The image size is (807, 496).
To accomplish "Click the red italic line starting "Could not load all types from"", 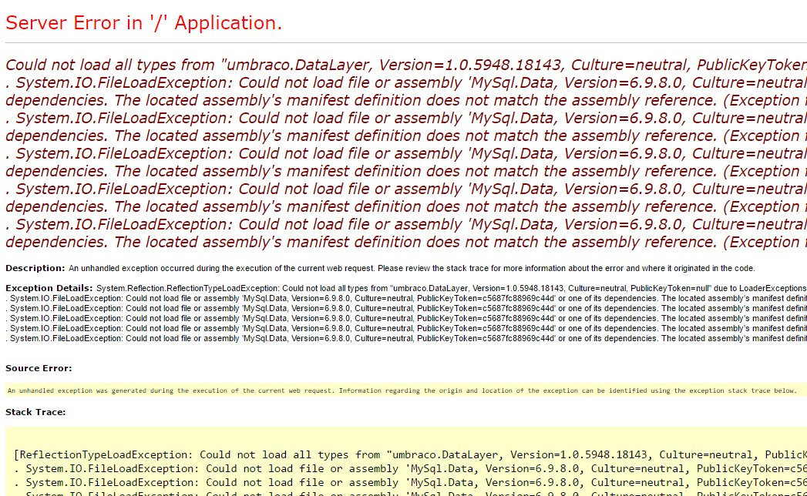I will coord(406,65).
